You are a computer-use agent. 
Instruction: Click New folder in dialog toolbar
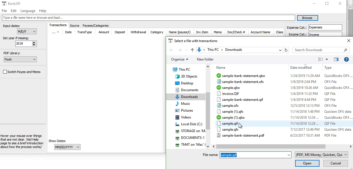[205, 59]
